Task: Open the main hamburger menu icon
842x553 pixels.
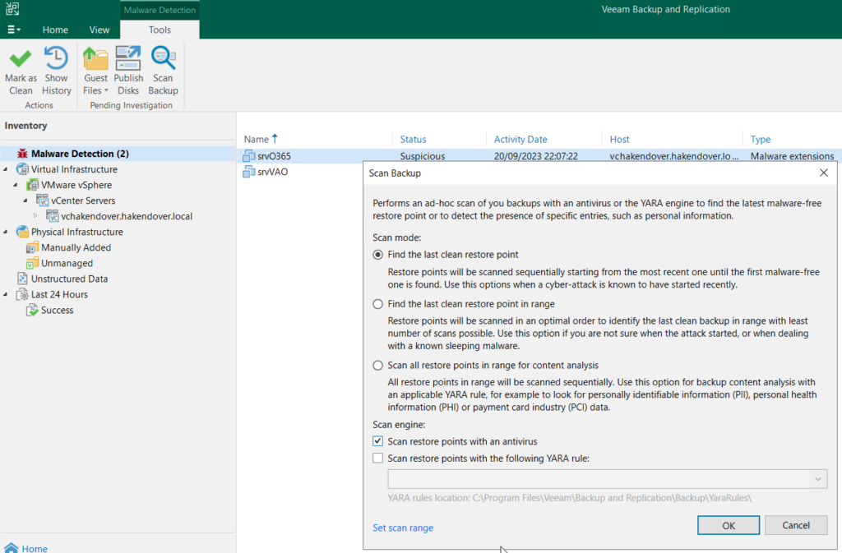Action: [x=13, y=30]
